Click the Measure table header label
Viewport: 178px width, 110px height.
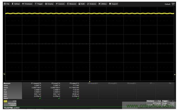pyautogui.click(x=7, y=83)
